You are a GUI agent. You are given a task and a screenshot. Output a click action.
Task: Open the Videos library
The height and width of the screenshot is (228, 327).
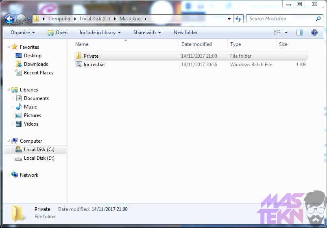[x=31, y=124]
